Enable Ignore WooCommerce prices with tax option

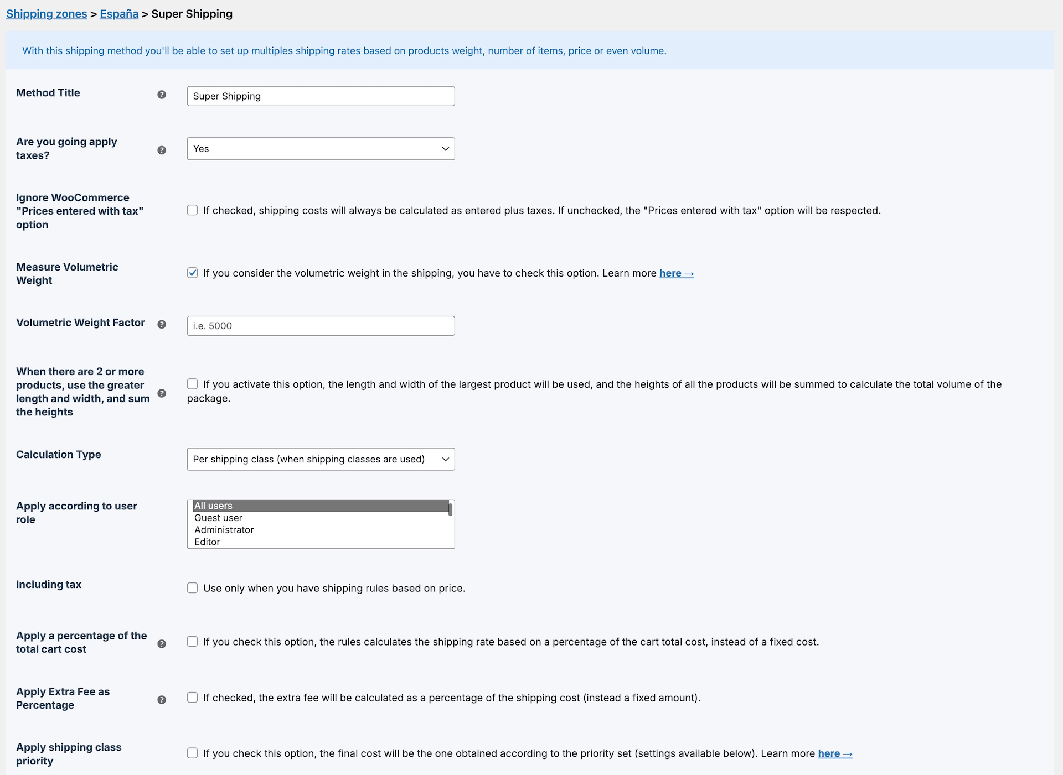(192, 210)
